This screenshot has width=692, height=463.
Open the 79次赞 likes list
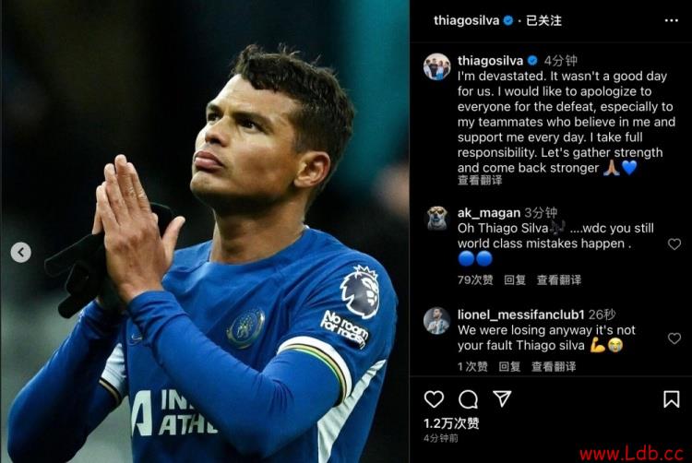point(475,280)
